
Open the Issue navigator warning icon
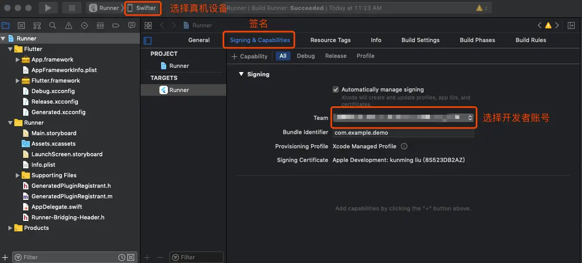point(68,25)
